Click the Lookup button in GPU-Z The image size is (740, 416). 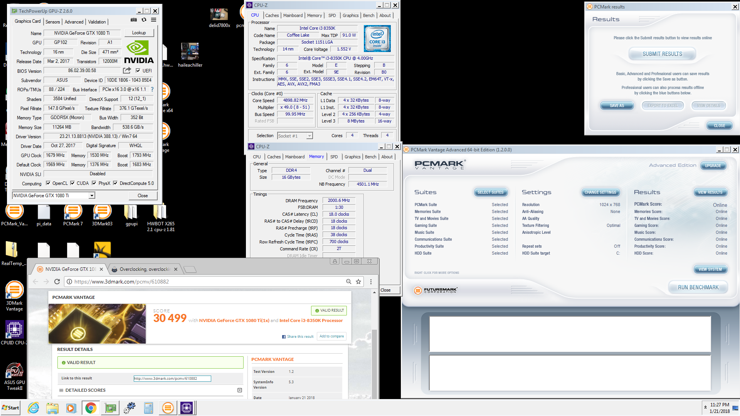click(139, 33)
